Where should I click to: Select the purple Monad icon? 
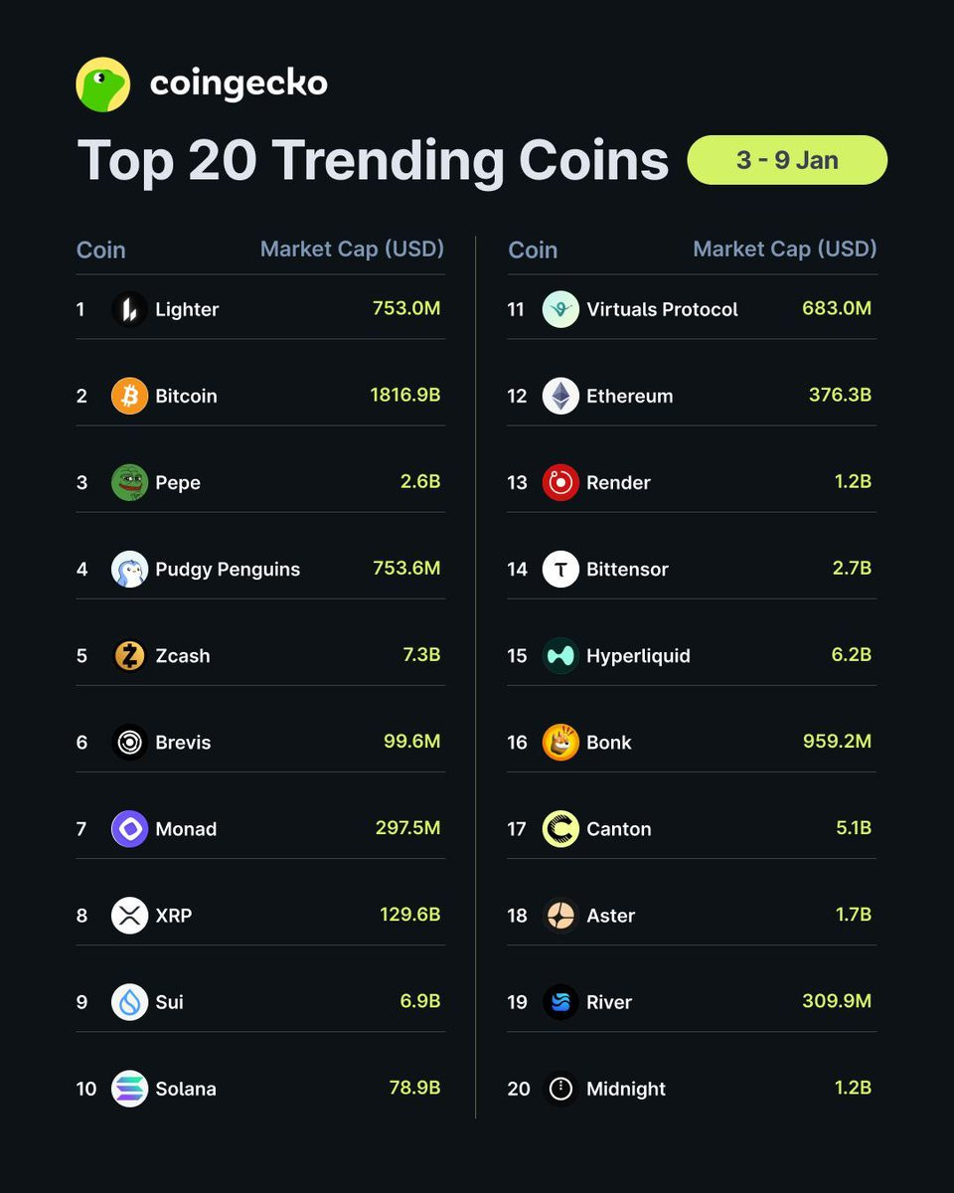[129, 828]
